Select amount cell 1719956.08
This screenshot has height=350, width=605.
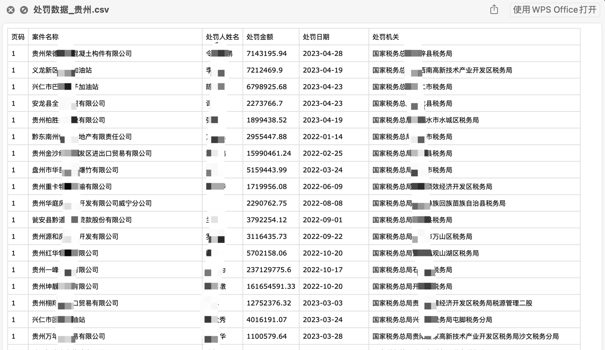point(271,186)
